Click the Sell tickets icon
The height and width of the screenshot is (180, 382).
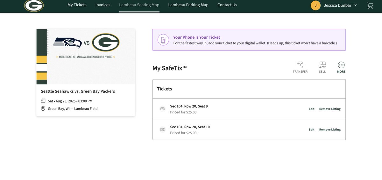tap(322, 65)
